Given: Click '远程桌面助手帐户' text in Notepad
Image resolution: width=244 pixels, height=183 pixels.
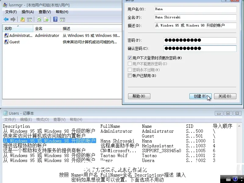Looking at the screenshot, I should click(x=120, y=146).
